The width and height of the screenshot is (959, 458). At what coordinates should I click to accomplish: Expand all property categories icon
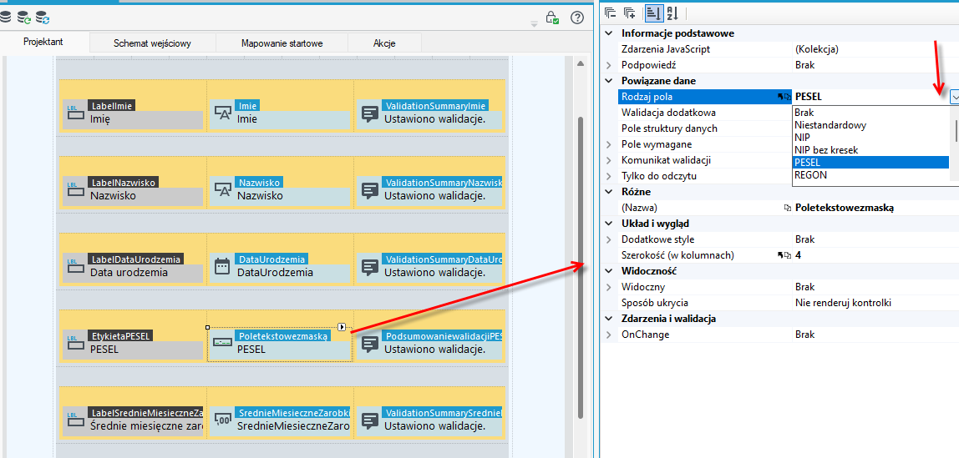click(x=629, y=13)
